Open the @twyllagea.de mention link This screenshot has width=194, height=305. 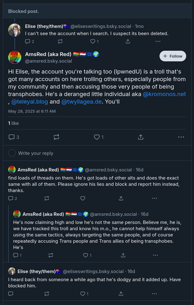pyautogui.click(x=81, y=102)
